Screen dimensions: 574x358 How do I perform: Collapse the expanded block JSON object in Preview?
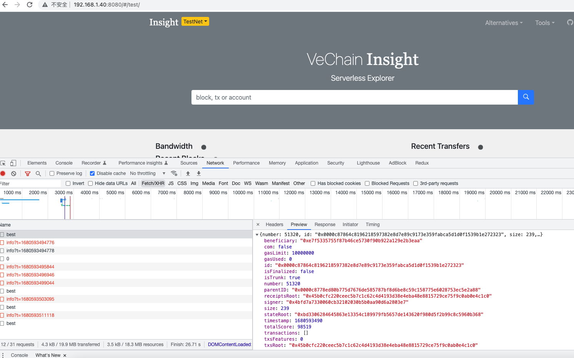(x=257, y=234)
